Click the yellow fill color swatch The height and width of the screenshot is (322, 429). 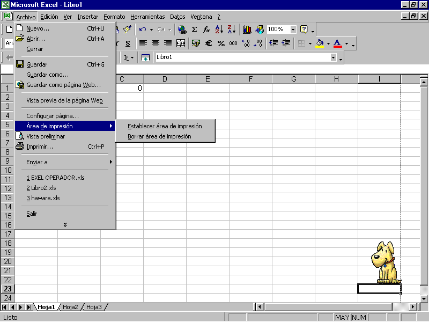tap(320, 46)
